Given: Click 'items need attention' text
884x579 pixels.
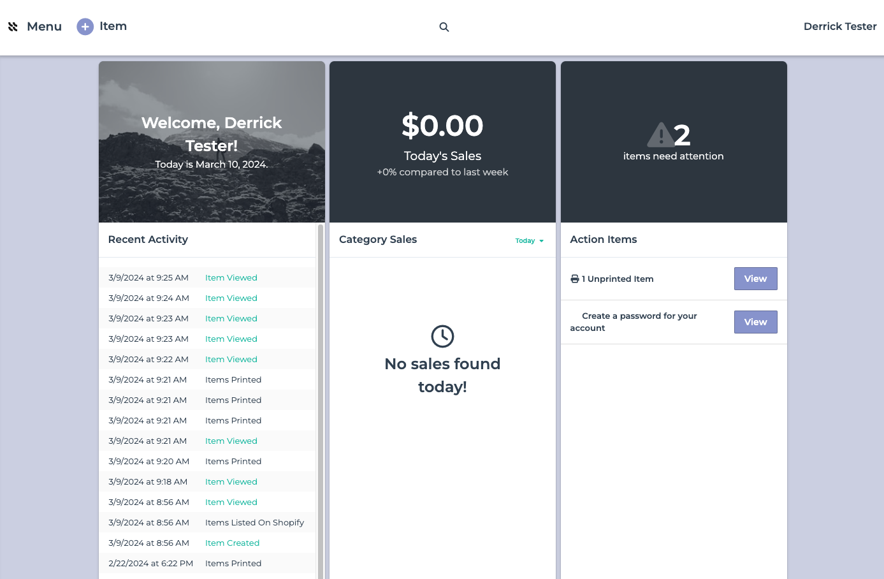Looking at the screenshot, I should pyautogui.click(x=673, y=156).
